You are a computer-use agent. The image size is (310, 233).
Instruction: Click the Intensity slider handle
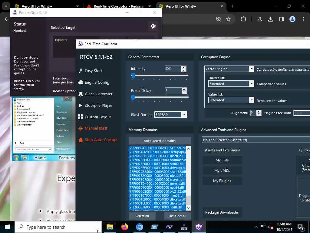(133, 76)
